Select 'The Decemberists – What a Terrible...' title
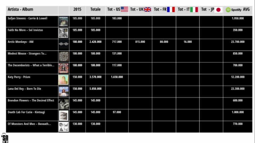The image size is (255, 143). pos(31,65)
